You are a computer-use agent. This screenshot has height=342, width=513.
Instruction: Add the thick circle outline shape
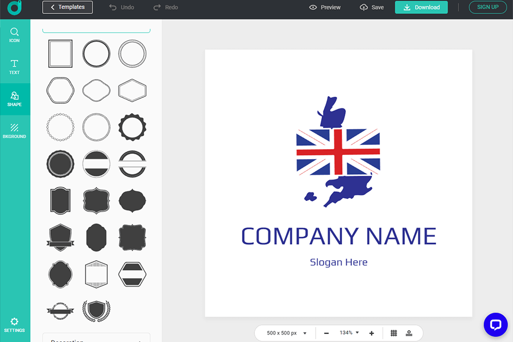tap(96, 53)
